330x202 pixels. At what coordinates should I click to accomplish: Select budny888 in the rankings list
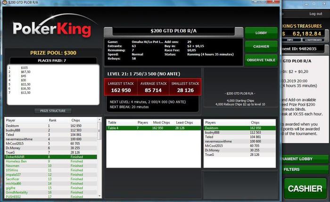[x=51, y=130]
